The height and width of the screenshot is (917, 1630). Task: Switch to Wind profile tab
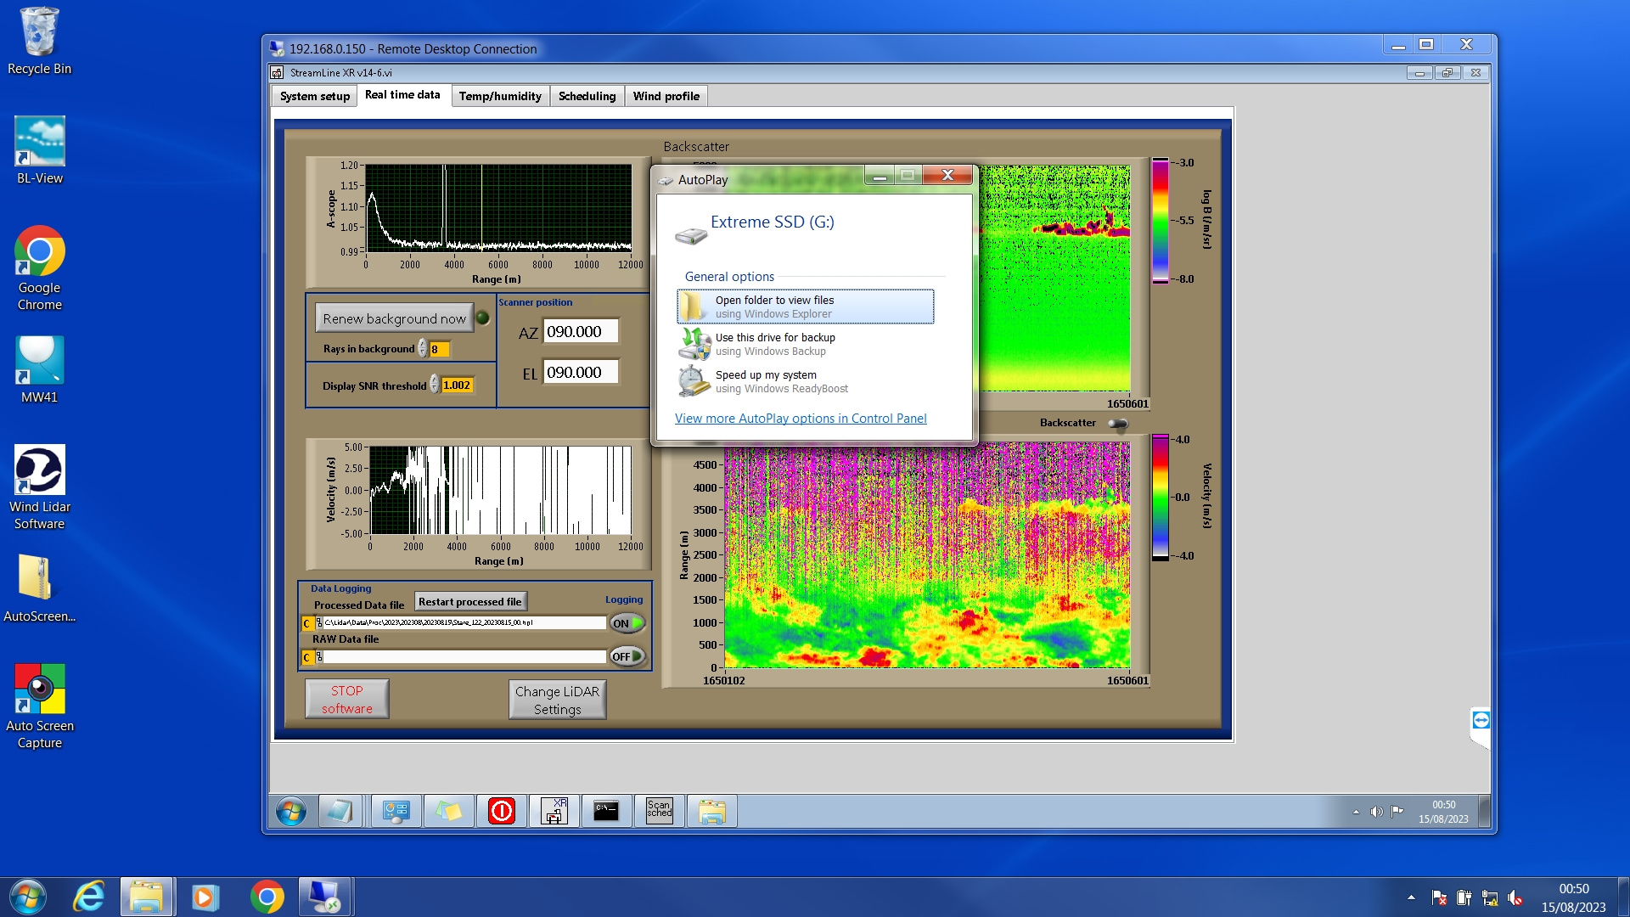coord(666,96)
